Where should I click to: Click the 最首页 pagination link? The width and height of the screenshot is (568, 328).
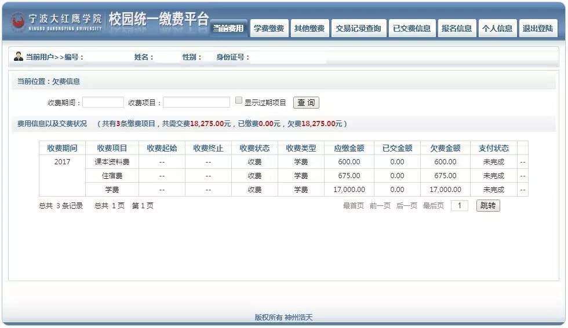tap(353, 206)
